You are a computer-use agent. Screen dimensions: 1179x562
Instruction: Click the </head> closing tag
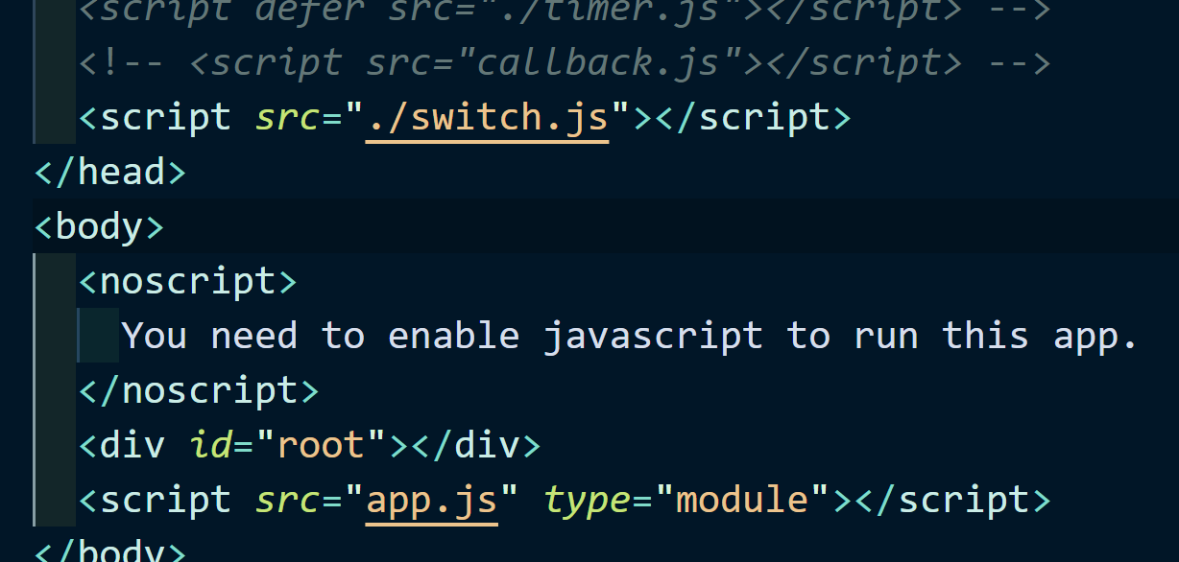click(108, 171)
